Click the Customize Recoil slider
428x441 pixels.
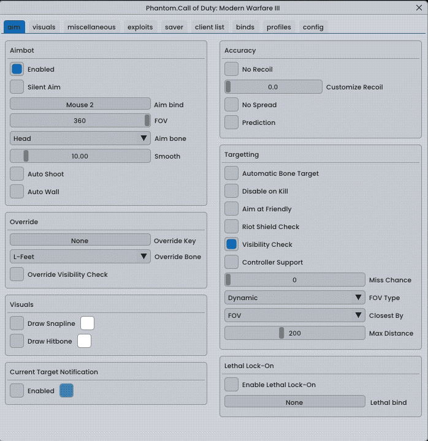pos(273,87)
